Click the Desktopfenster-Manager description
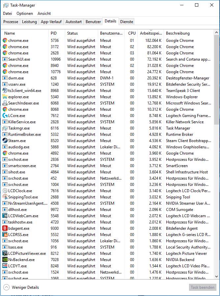This screenshot has height=296, width=220. (187, 78)
